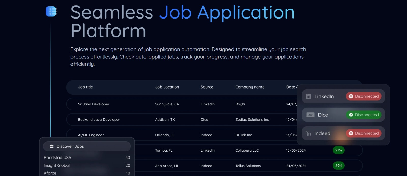Open the Backend Java Developer job row
This screenshot has height=176, width=407.
99,120
